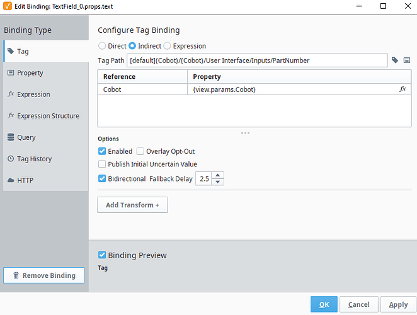Select the Direct radio button
The height and width of the screenshot is (315, 417).
click(102, 46)
